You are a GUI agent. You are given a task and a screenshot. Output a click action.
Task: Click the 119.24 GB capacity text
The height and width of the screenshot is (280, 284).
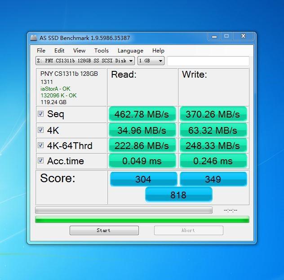pyautogui.click(x=53, y=102)
